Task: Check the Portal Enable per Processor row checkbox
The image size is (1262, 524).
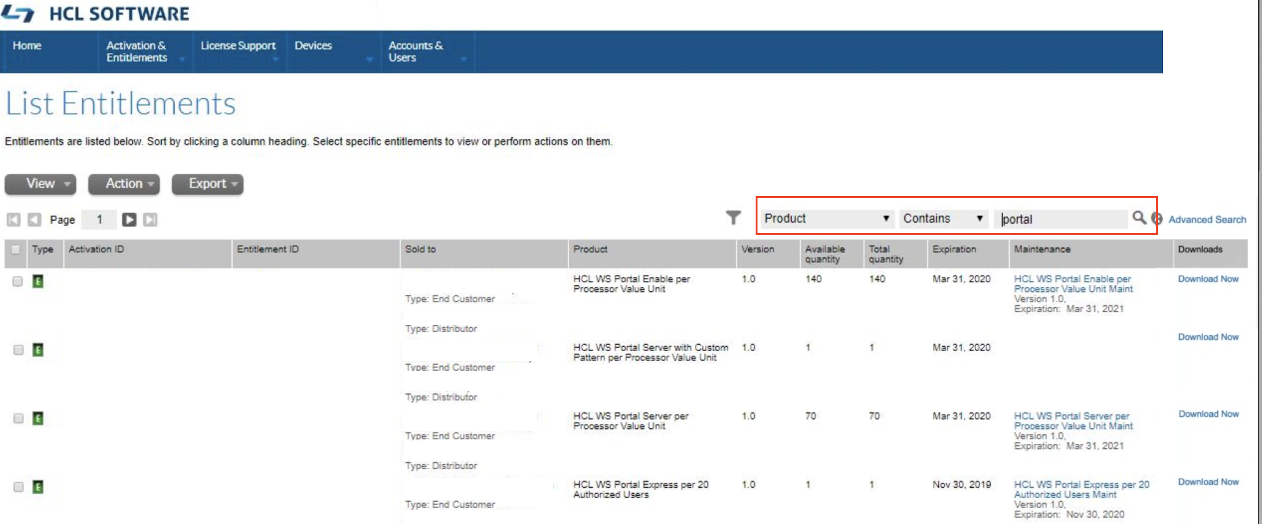Action: [18, 281]
